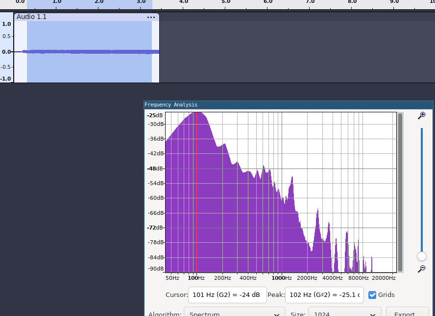This screenshot has width=435, height=316.
Task: Click the -72dB axis label
Action: (x=155, y=228)
